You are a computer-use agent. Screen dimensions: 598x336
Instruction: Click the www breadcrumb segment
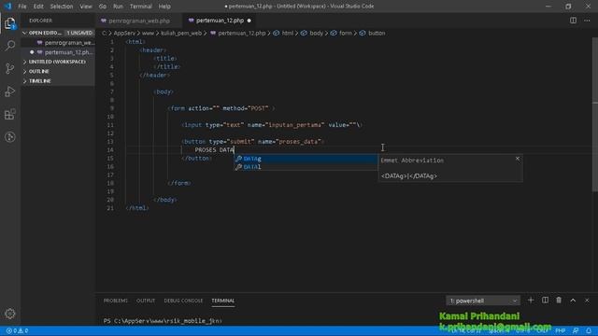pyautogui.click(x=148, y=34)
